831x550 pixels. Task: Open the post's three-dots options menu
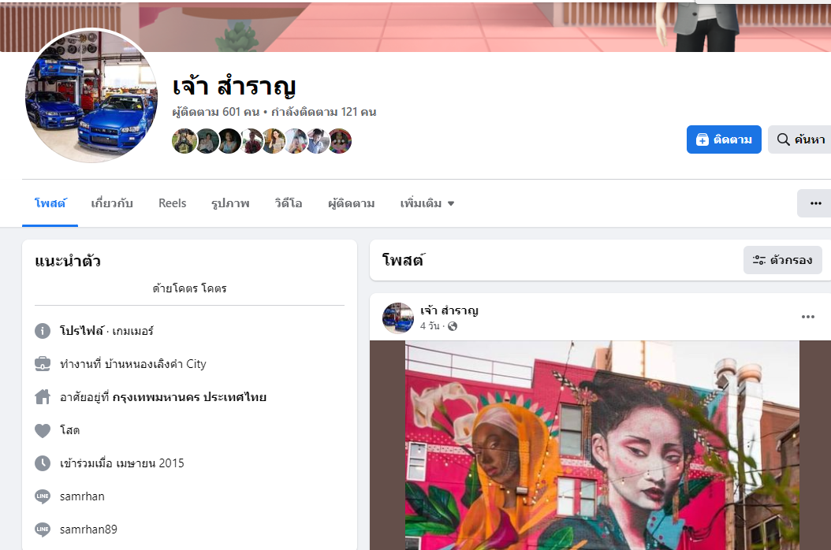click(x=807, y=317)
